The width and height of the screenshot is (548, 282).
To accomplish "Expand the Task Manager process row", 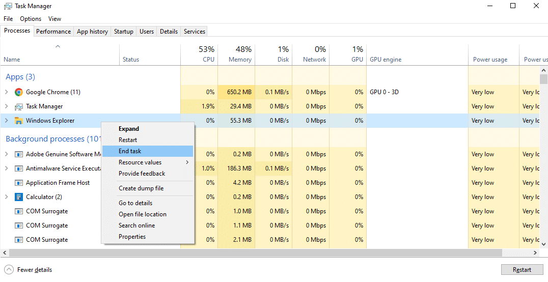I will click(x=6, y=106).
